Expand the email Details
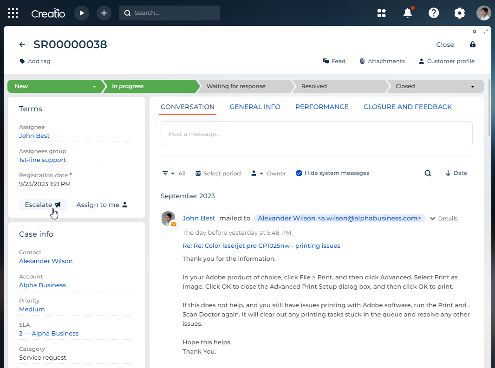The height and width of the screenshot is (368, 495). click(444, 219)
